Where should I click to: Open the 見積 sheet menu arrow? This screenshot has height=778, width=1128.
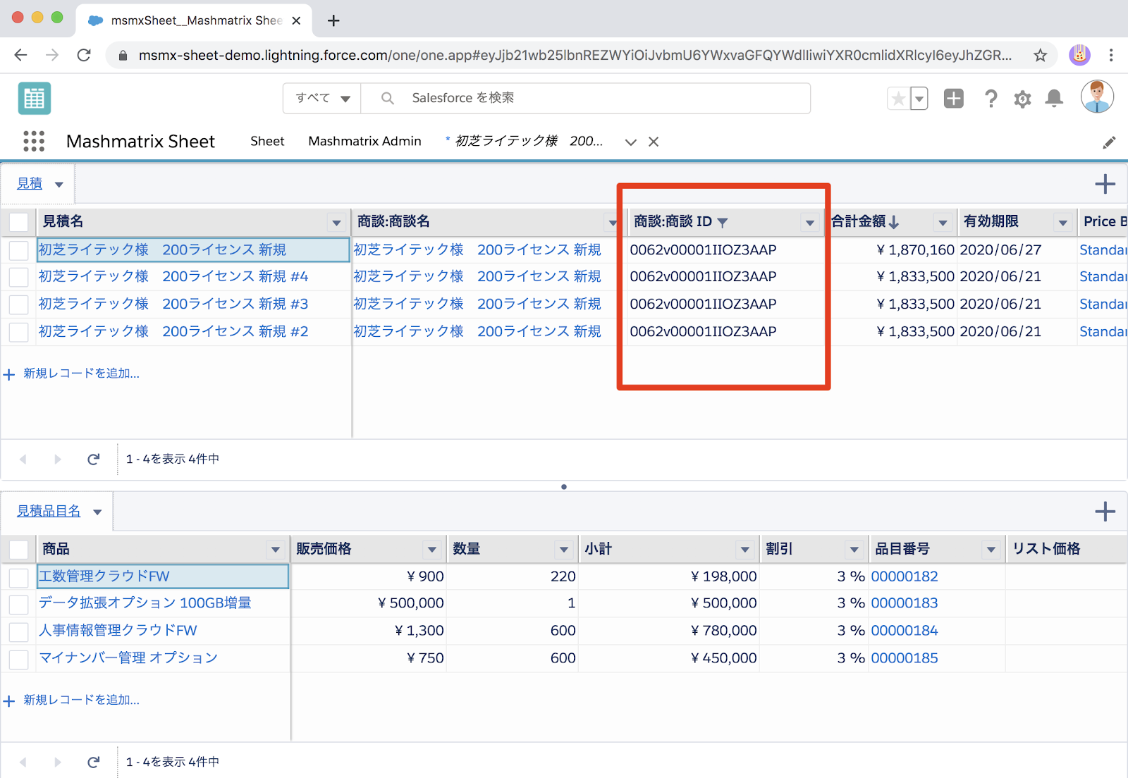pos(59,185)
